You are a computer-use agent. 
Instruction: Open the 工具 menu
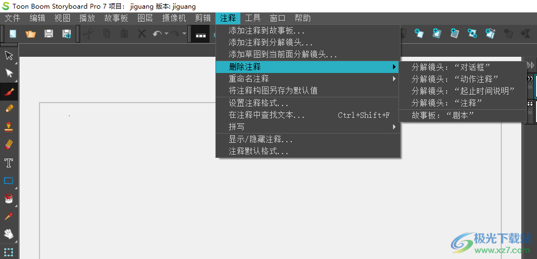253,18
